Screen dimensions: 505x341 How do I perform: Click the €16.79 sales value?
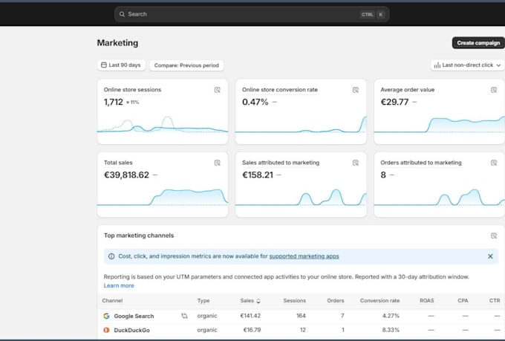pyautogui.click(x=252, y=330)
